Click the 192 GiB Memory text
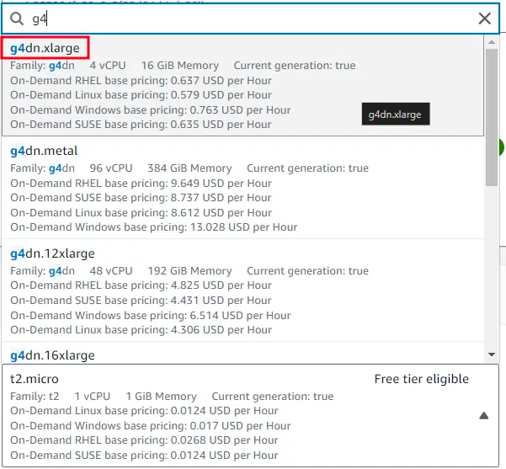Viewport: 506px width, 469px height. (189, 271)
